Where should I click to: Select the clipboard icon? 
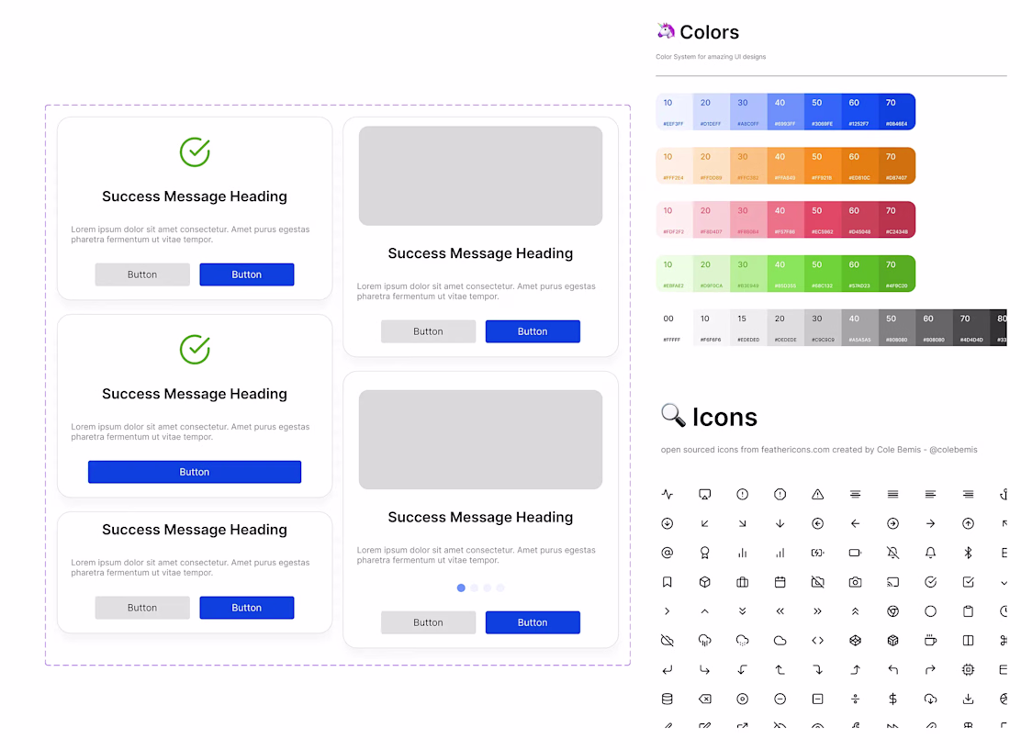968,611
